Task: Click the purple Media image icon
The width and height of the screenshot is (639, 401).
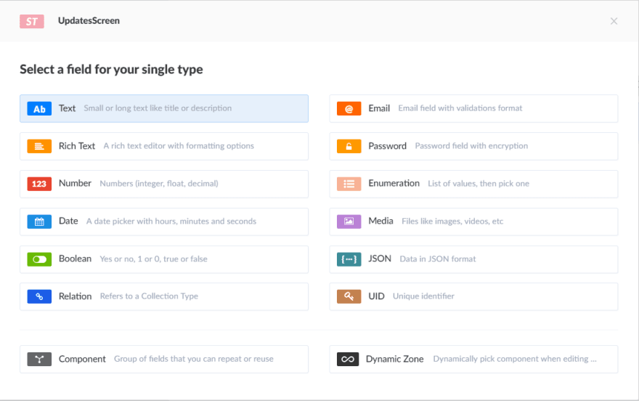Action: [x=349, y=222]
